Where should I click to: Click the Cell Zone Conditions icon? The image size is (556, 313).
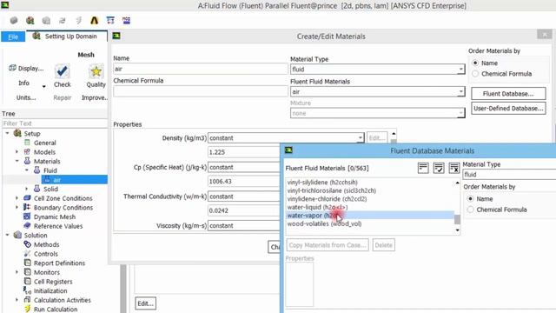(27, 198)
